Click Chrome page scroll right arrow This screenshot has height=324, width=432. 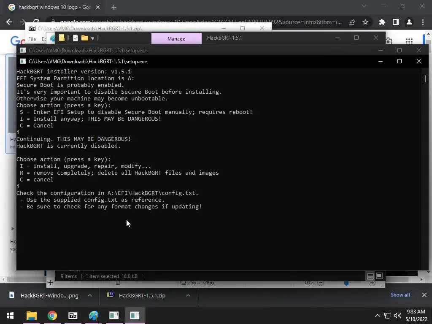[421, 279]
